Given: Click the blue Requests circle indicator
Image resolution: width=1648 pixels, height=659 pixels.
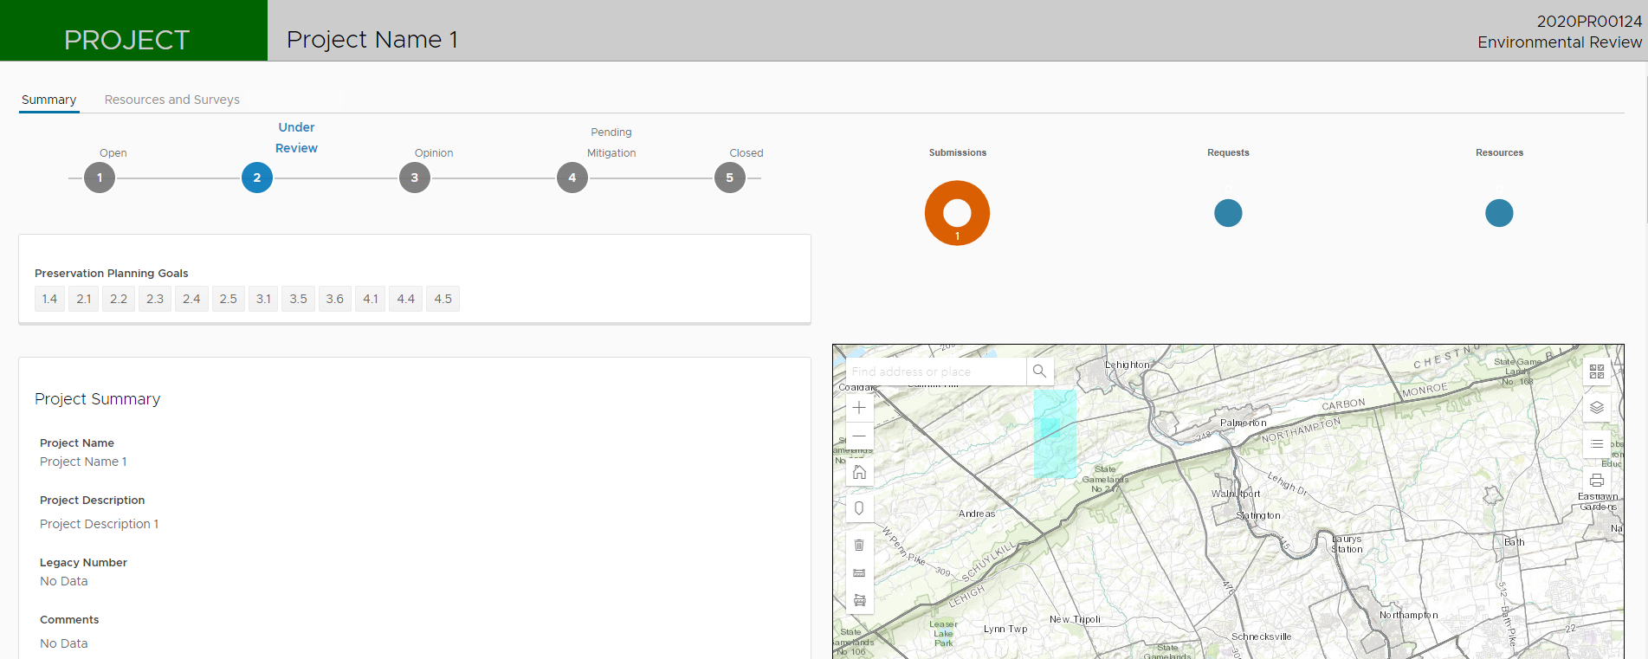Looking at the screenshot, I should pyautogui.click(x=1228, y=213).
